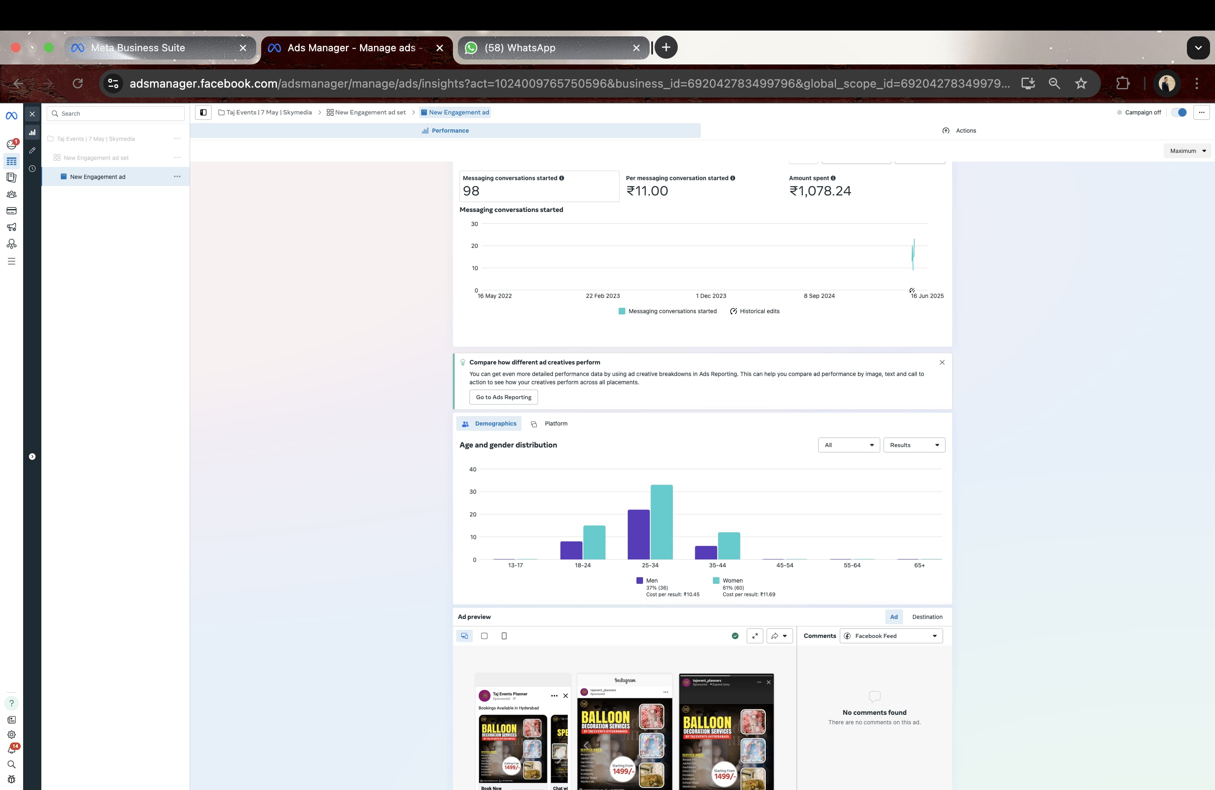Open Audiences people icon in sidebar
1215x790 pixels.
coord(11,195)
